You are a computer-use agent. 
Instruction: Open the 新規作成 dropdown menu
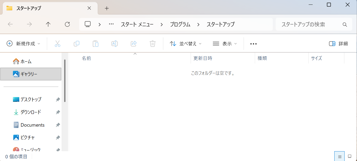click(x=24, y=44)
